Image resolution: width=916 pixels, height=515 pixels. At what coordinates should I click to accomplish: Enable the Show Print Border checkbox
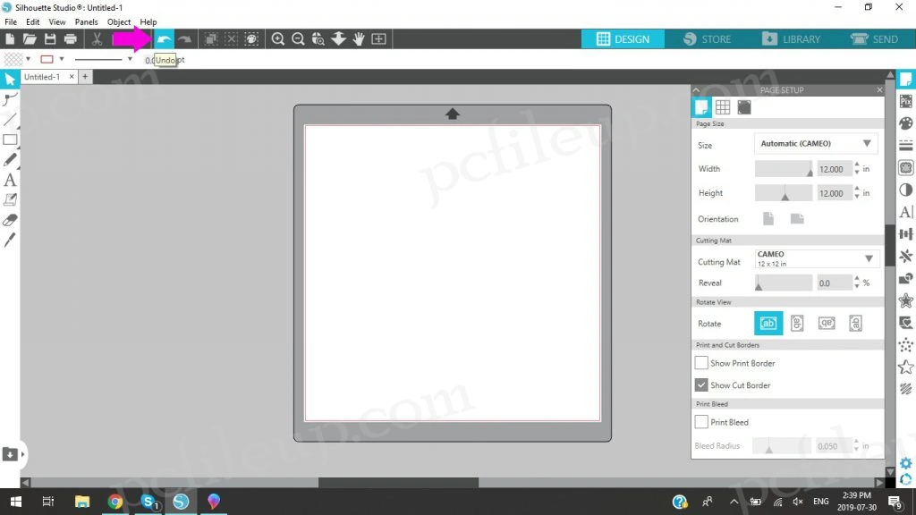click(701, 363)
